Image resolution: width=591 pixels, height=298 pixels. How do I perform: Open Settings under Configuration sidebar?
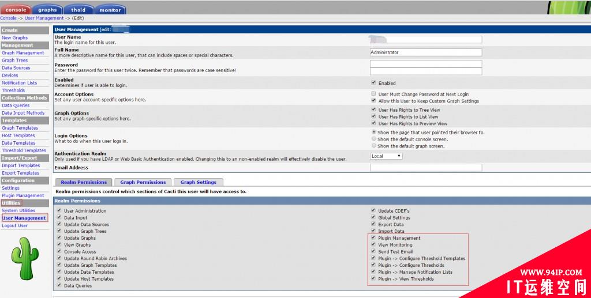point(10,188)
